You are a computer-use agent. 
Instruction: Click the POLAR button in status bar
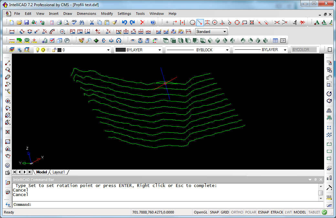click(251, 212)
